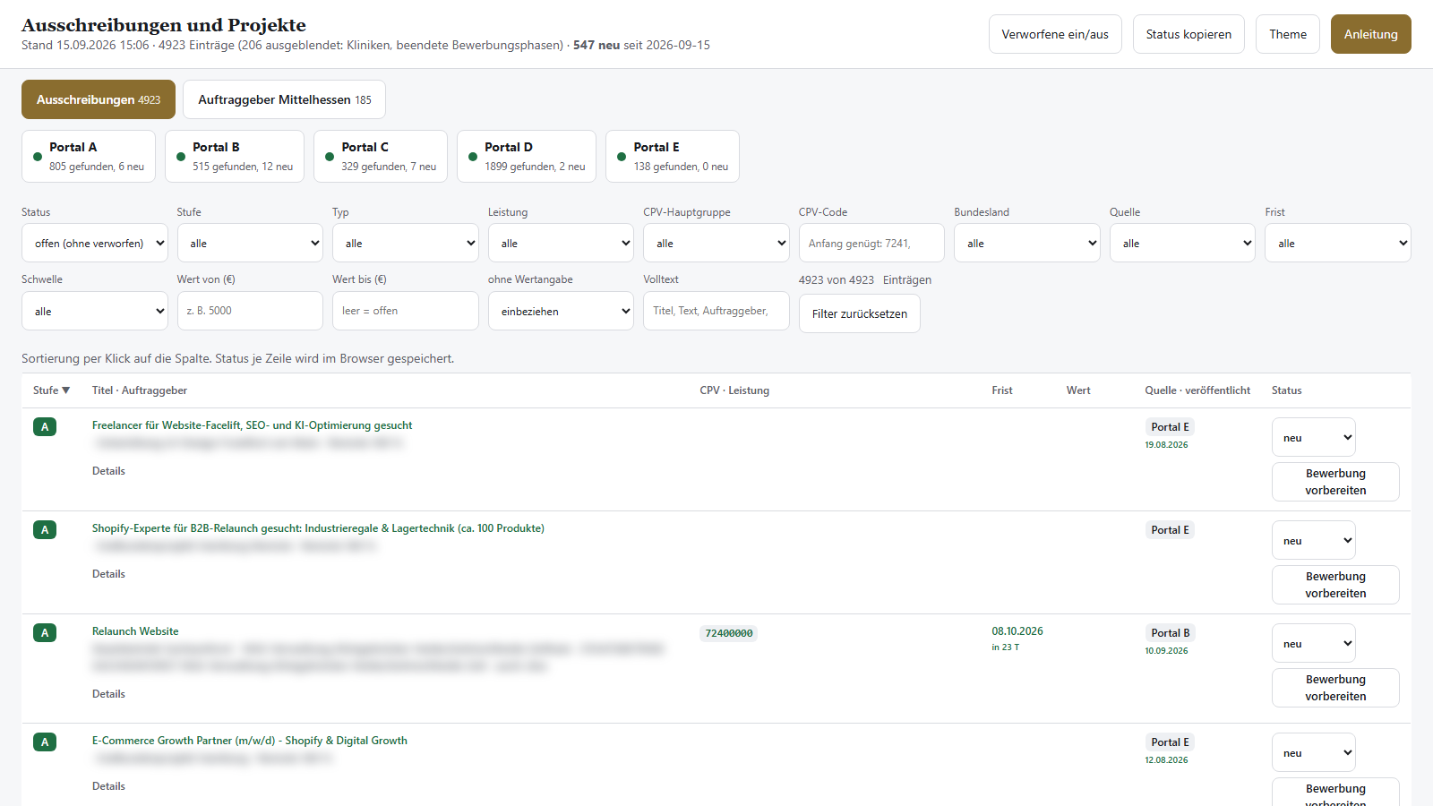1433x806 pixels.
Task: Expand Details of E-Commerce Growth Partner row
Action: (x=108, y=786)
